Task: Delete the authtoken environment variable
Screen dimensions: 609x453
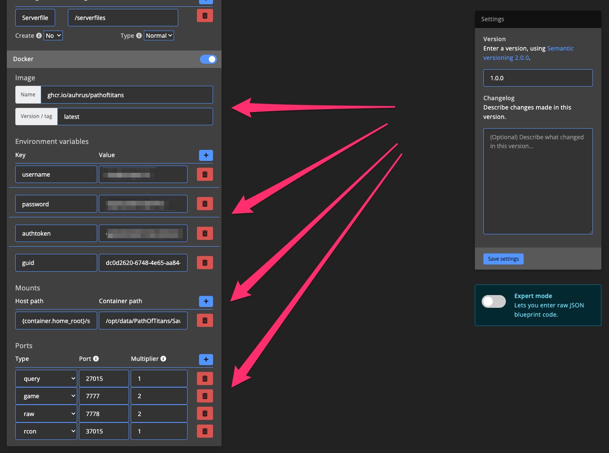Action: tap(205, 233)
